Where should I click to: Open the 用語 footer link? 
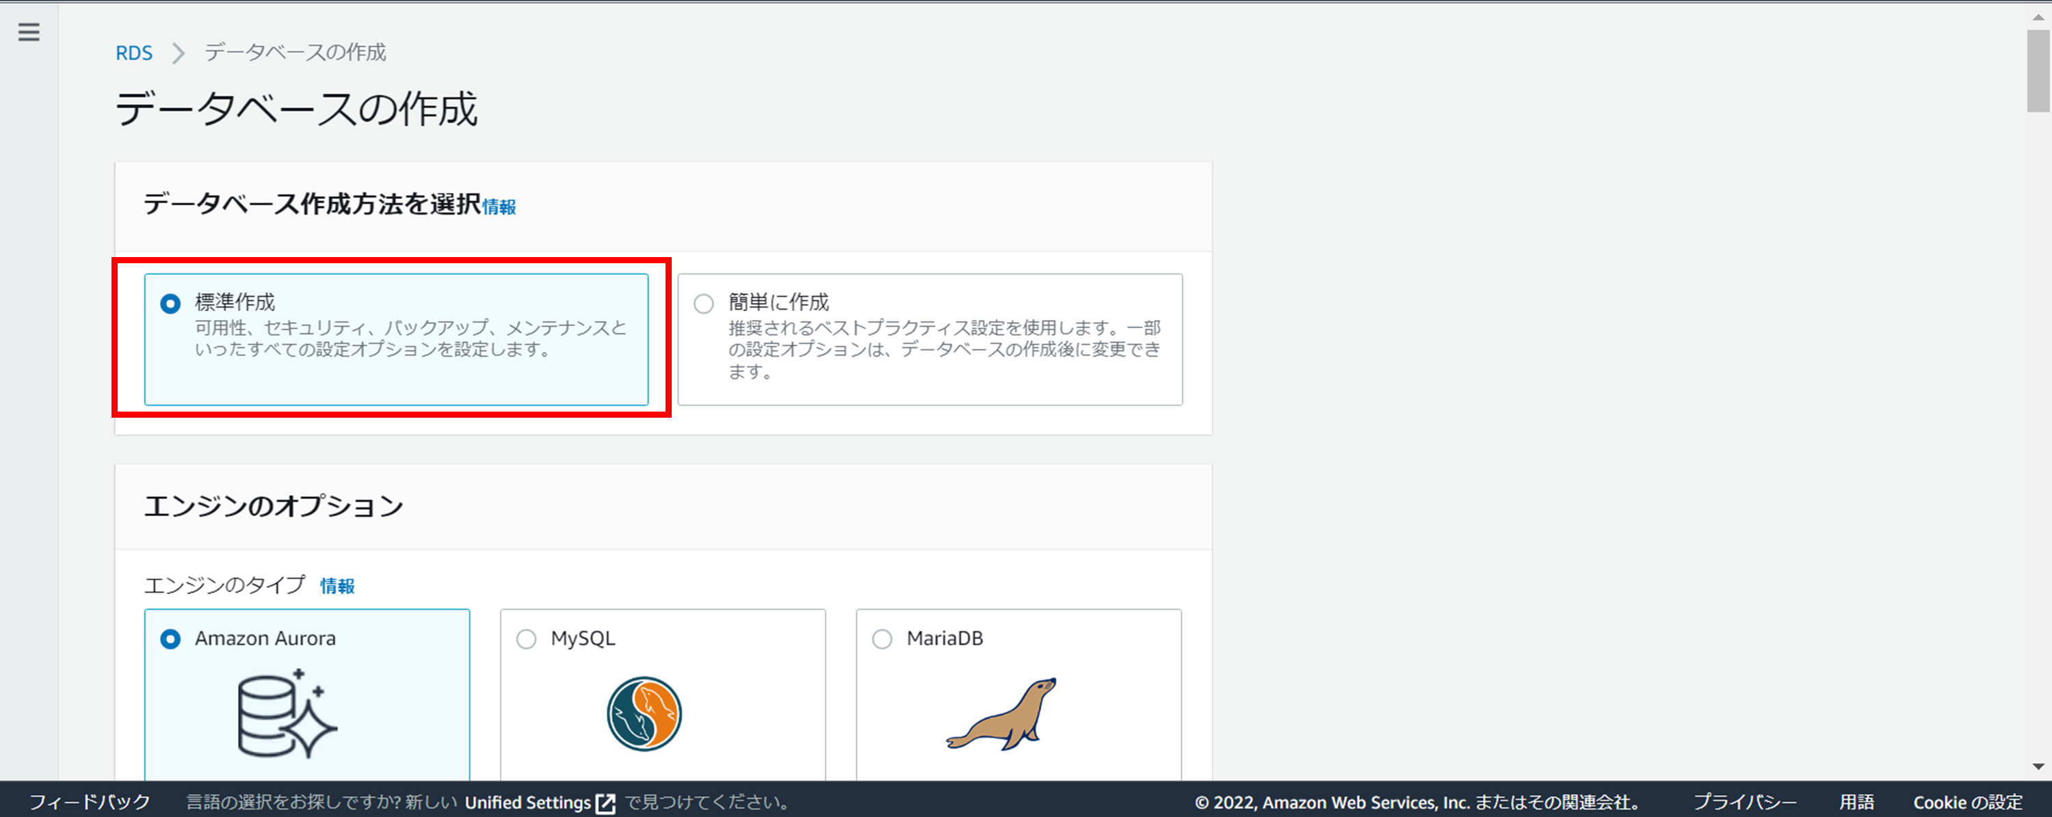click(x=1856, y=802)
